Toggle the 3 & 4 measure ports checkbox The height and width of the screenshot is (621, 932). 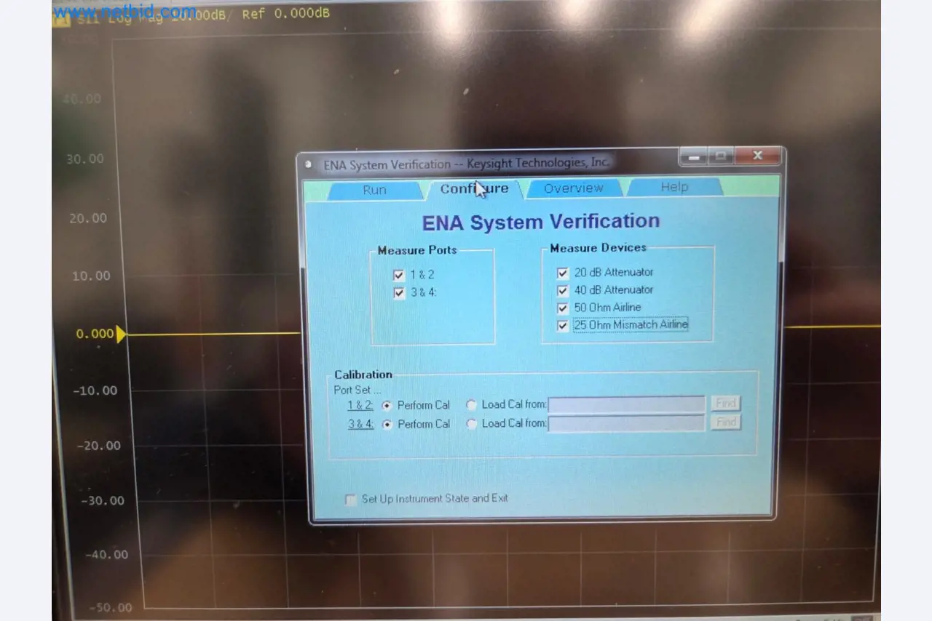[398, 293]
